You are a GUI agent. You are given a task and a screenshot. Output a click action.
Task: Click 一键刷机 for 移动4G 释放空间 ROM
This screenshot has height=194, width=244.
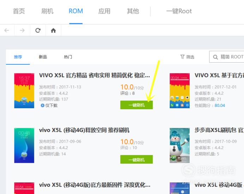click(x=136, y=160)
